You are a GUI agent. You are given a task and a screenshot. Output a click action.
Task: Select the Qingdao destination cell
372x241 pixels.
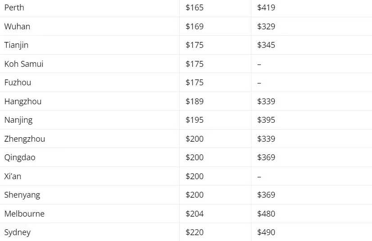[x=90, y=158]
